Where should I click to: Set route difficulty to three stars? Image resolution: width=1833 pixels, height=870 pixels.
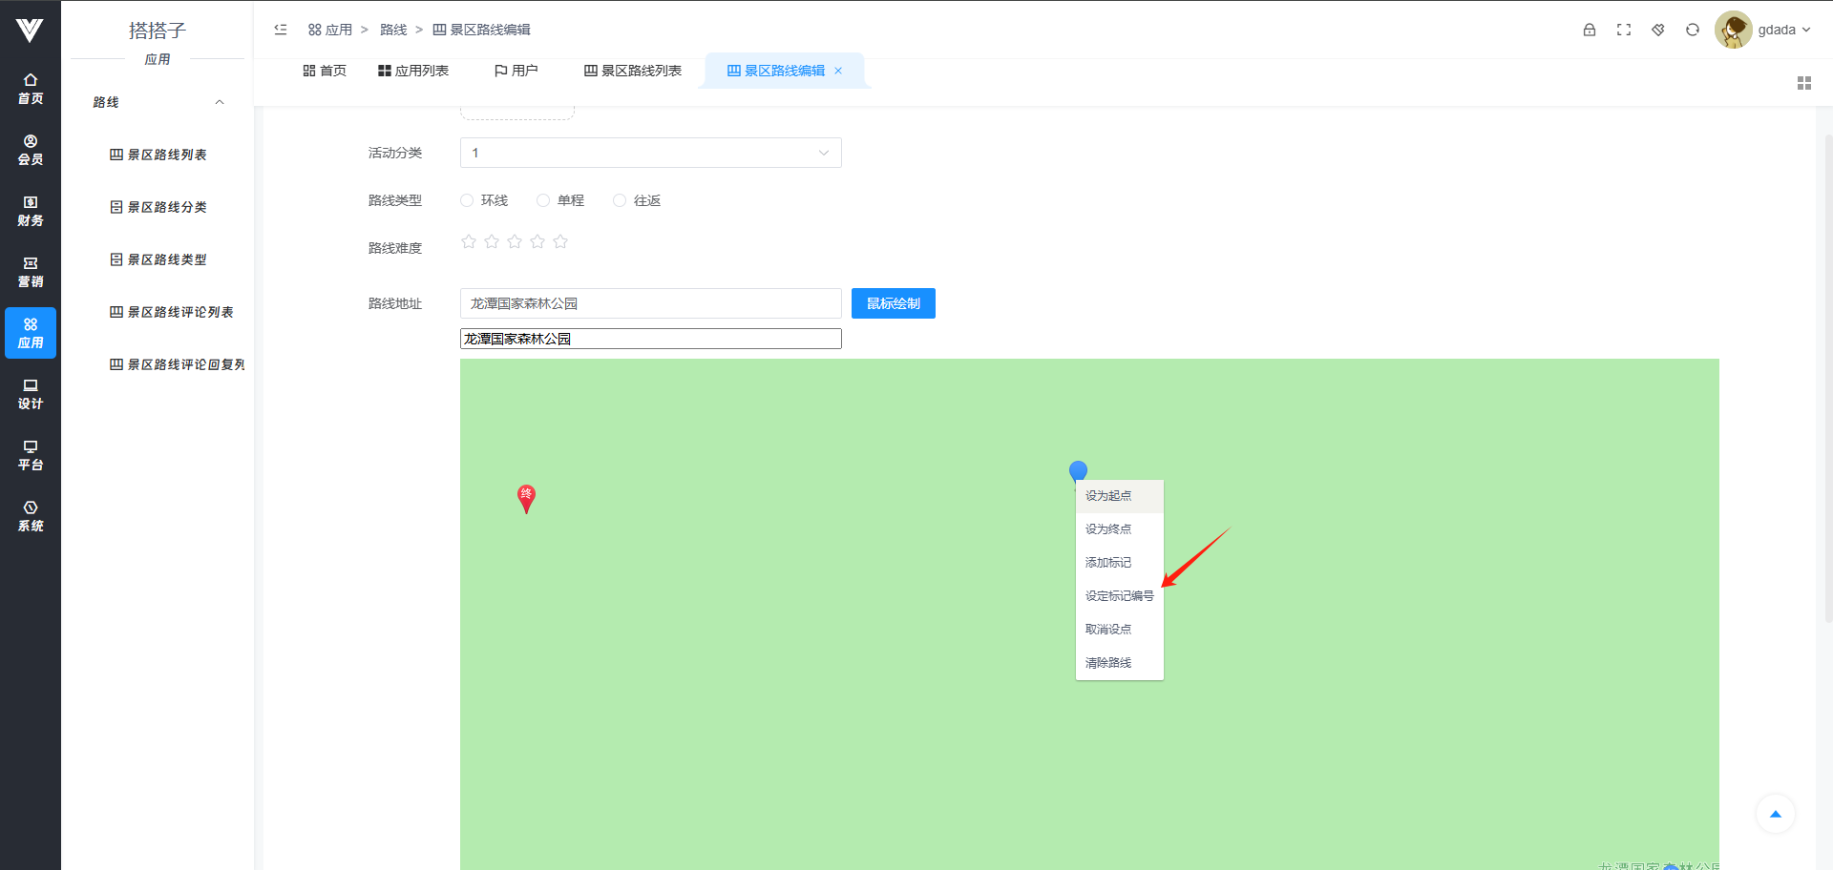point(515,242)
